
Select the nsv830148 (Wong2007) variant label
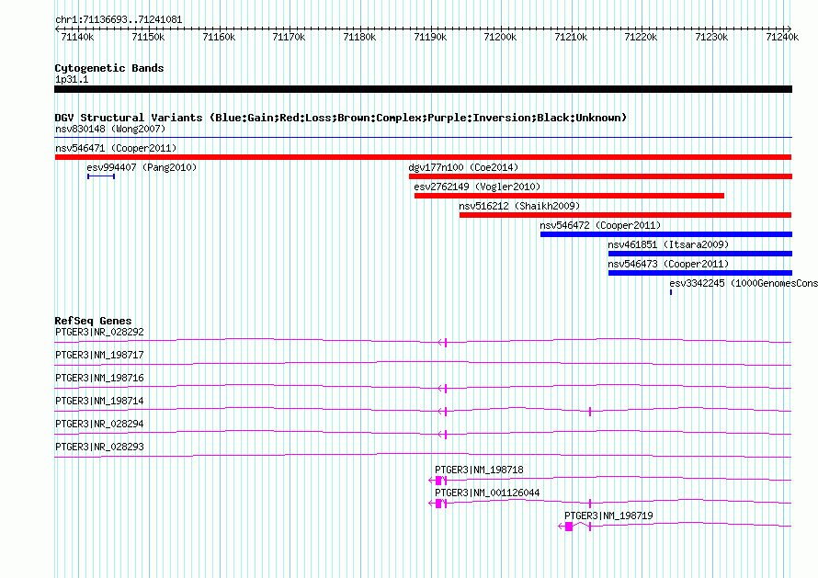[110, 129]
